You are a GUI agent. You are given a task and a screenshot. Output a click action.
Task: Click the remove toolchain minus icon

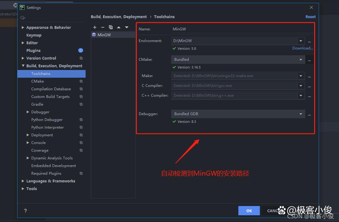point(103,28)
